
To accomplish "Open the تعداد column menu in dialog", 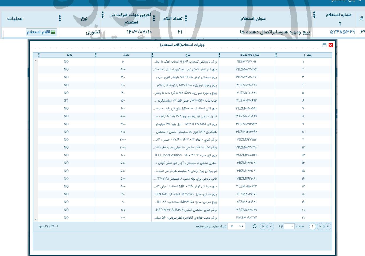I will pyautogui.click(x=96, y=55).
